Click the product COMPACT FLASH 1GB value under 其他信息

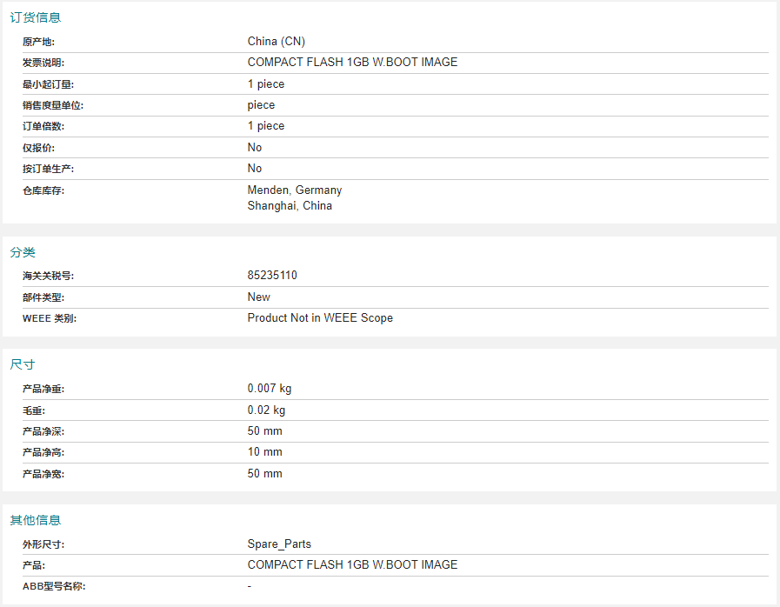pyautogui.click(x=352, y=564)
